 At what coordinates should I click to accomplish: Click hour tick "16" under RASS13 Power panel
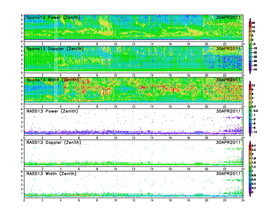coord(170,138)
